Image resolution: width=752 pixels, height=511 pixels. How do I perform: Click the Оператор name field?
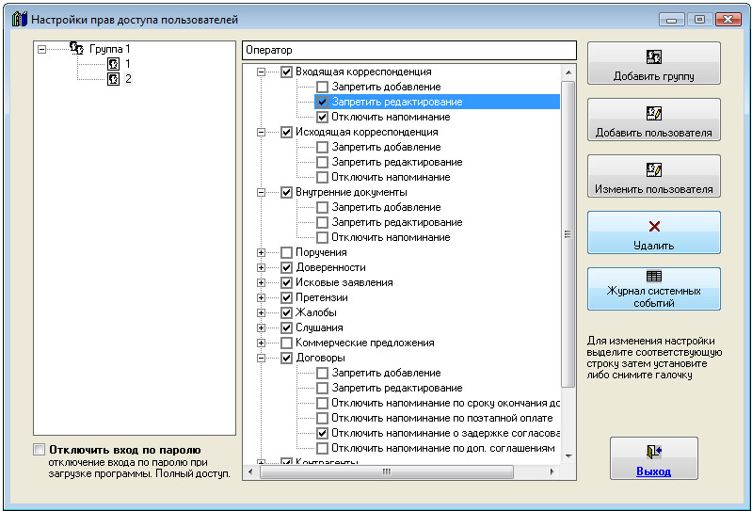pyautogui.click(x=409, y=50)
